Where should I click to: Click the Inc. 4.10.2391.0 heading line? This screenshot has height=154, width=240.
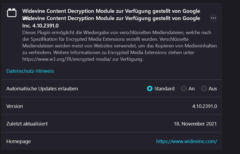point(40,26)
